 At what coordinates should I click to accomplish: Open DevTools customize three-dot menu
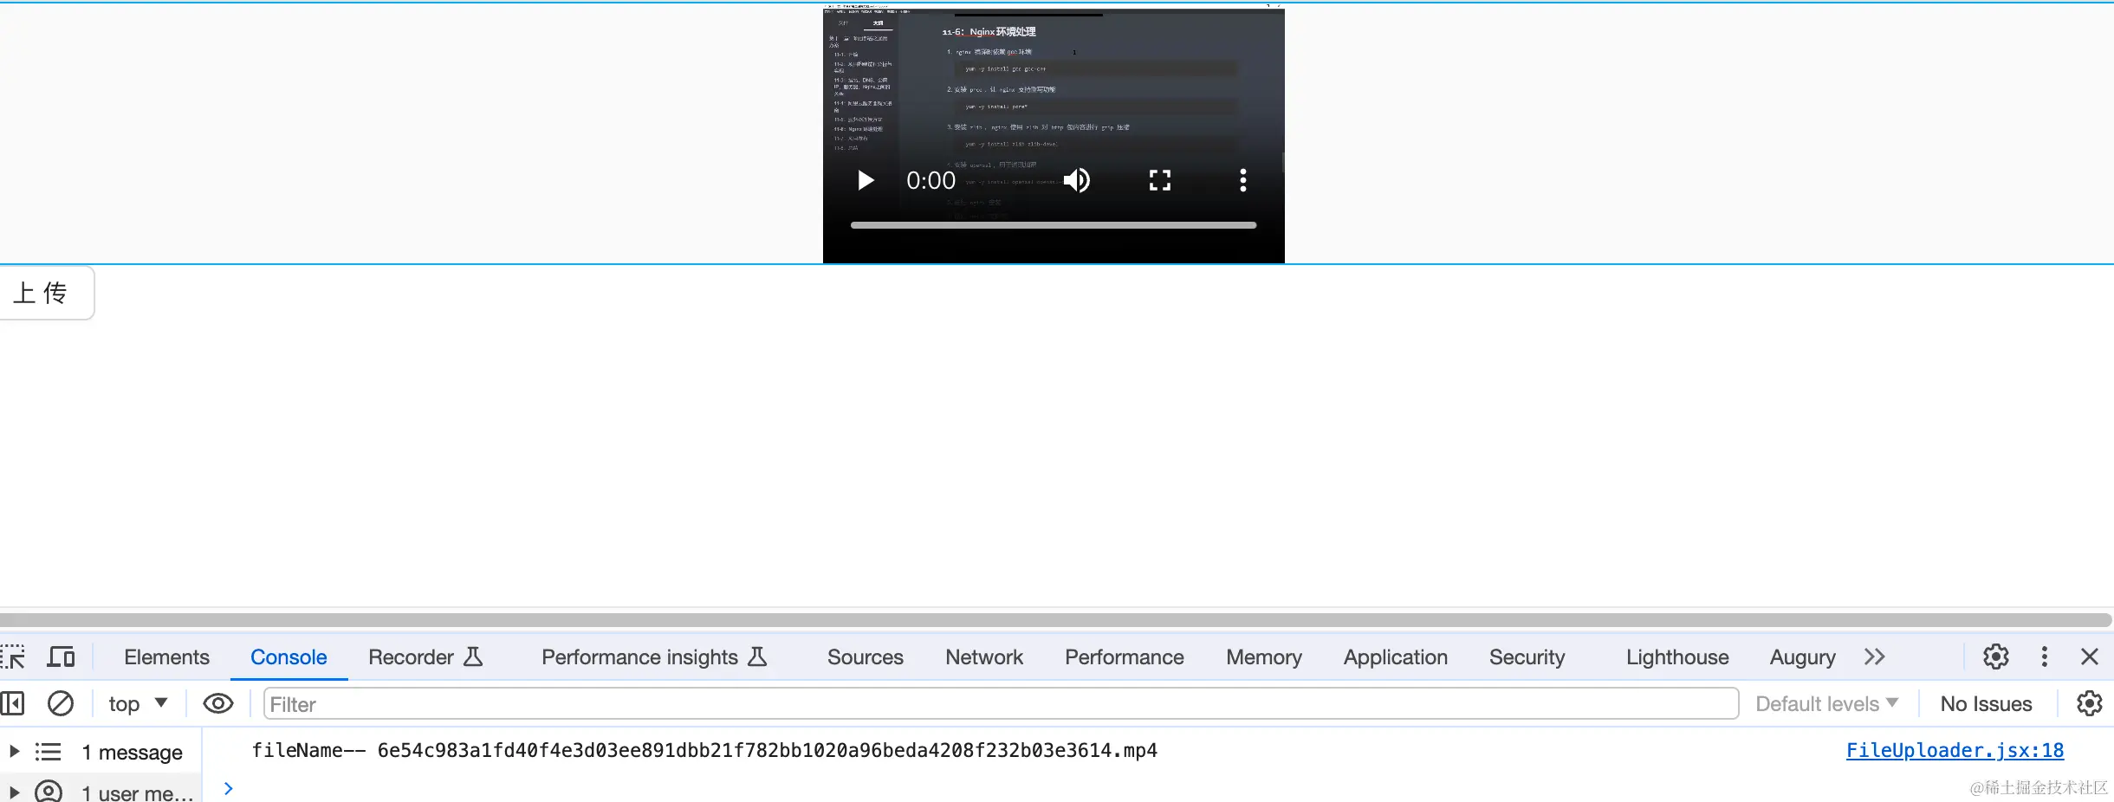pos(2045,656)
